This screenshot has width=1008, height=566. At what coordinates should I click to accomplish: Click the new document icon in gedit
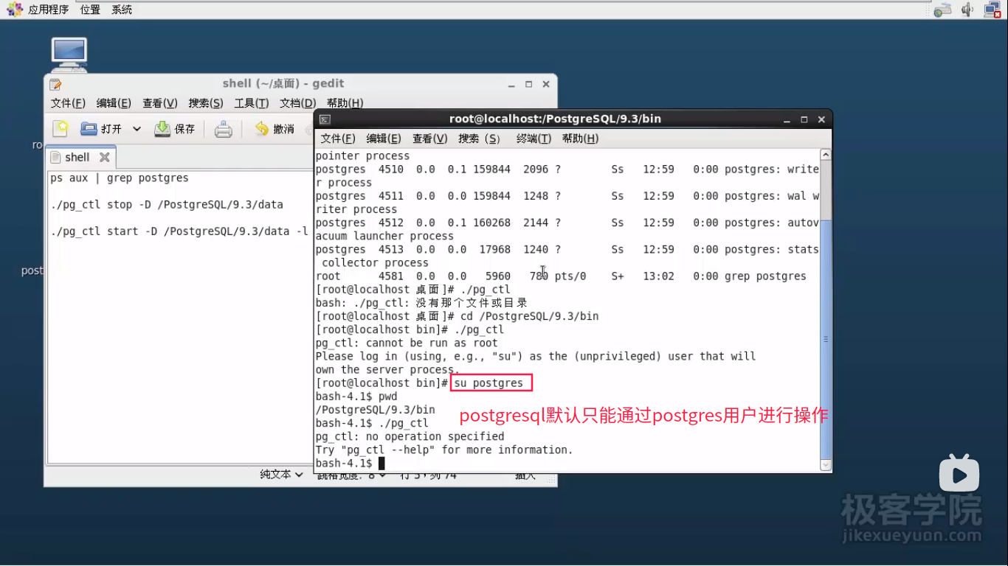[61, 129]
